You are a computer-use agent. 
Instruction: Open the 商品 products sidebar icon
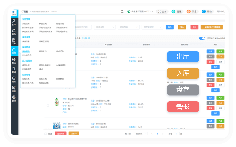(14, 32)
